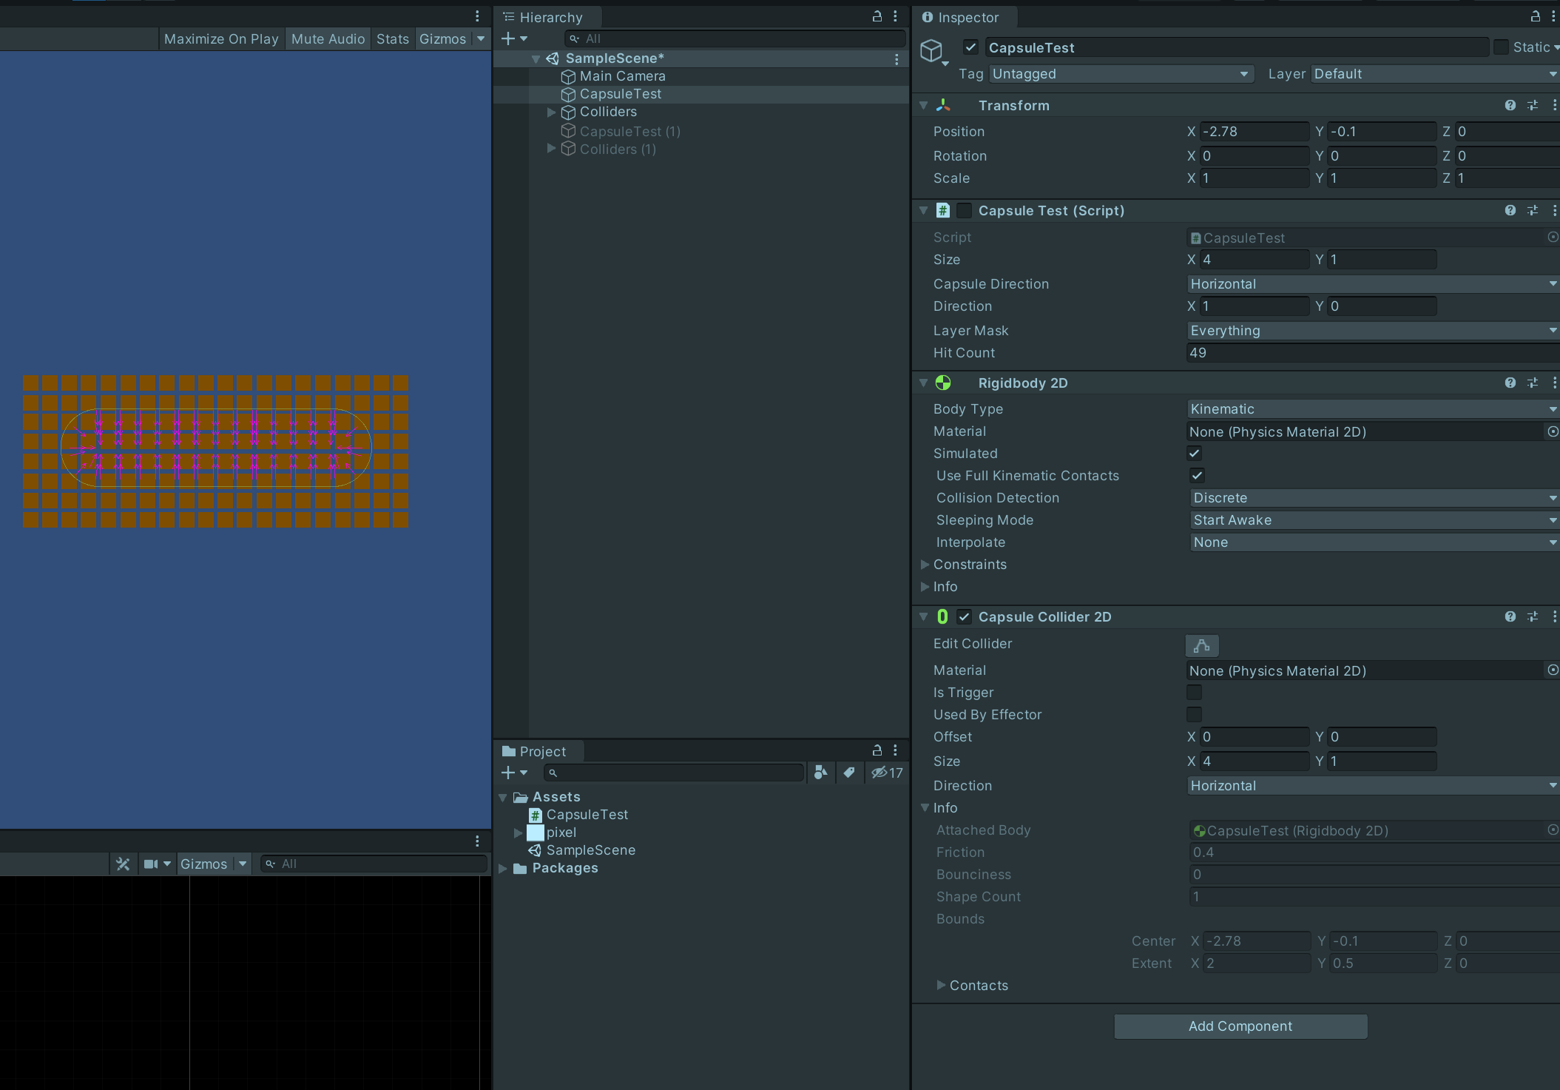Click the Position X input field
This screenshot has height=1090, width=1560.
[1253, 132]
